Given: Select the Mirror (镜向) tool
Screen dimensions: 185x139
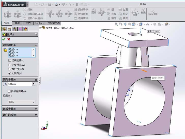Looking at the screenshot, I should (123, 18).
